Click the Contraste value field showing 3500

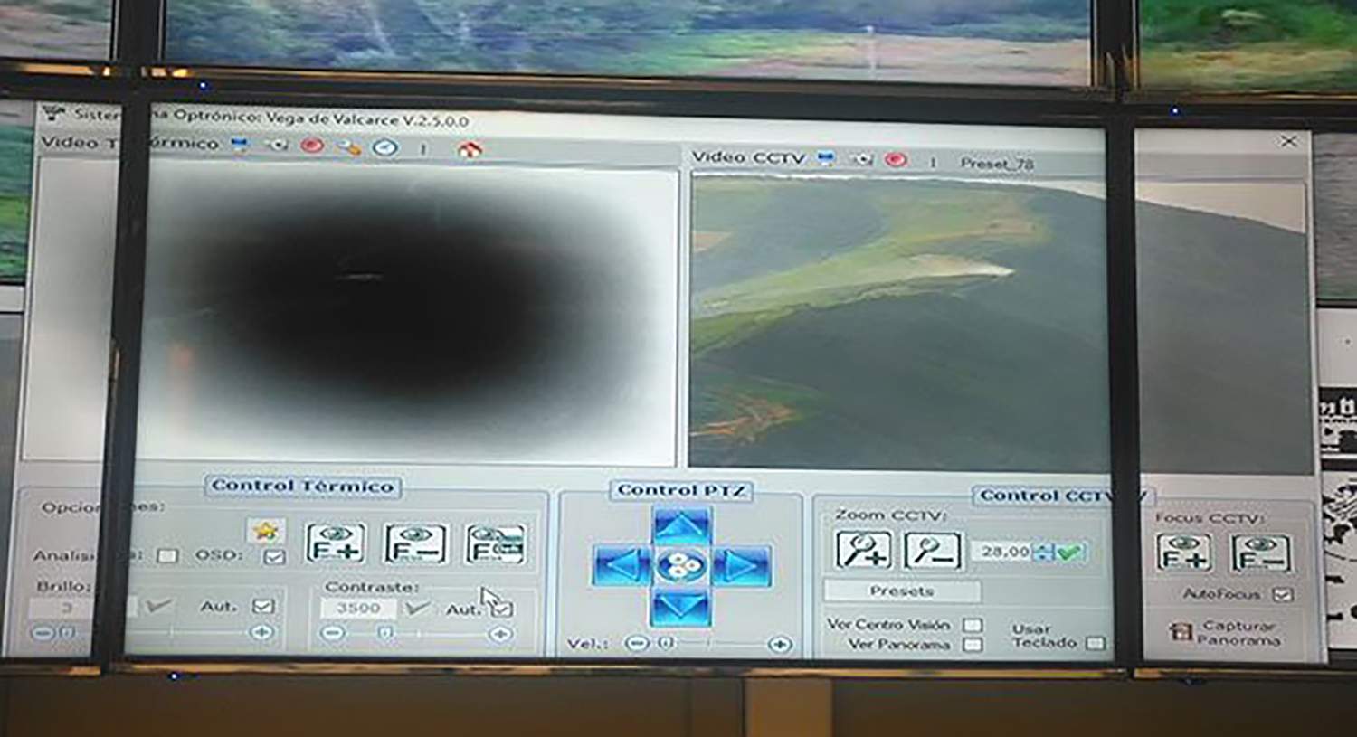358,609
